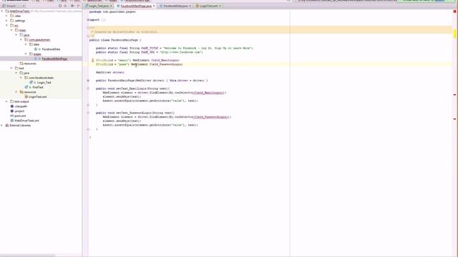Viewport: 458px width, 257px height.
Task: Open the Login_Test.java editor tab
Action: [99, 6]
